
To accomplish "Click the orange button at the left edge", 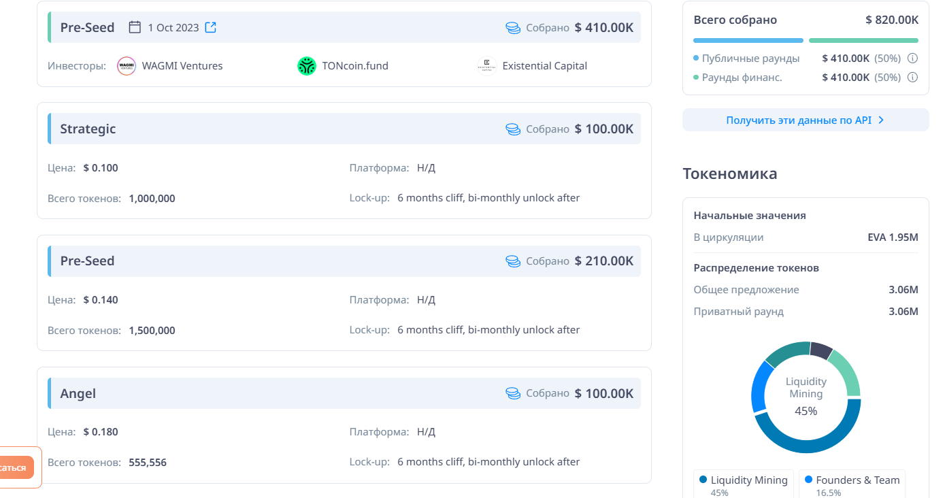I will pos(15,467).
